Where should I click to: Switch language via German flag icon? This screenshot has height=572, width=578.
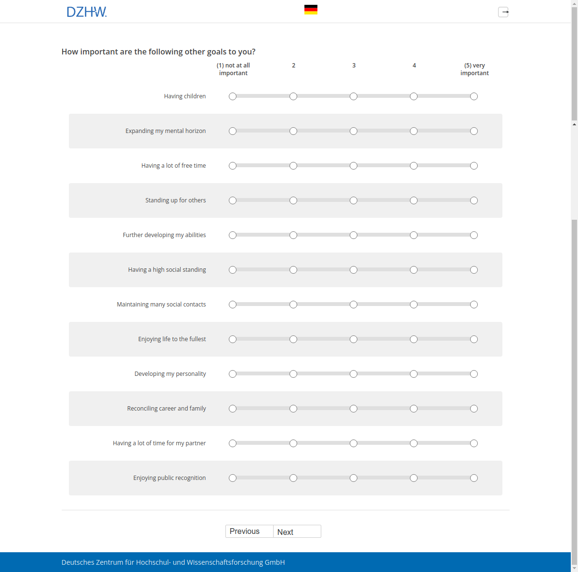(311, 10)
